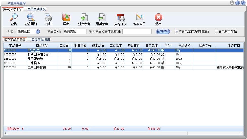The height and width of the screenshot is (139, 247).
Task: Click 修改均价 edit average price icon
Action: click(x=139, y=18)
